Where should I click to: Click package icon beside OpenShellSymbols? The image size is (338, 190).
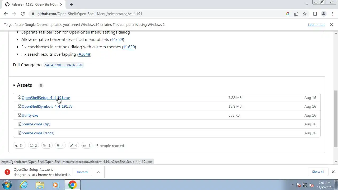click(19, 106)
